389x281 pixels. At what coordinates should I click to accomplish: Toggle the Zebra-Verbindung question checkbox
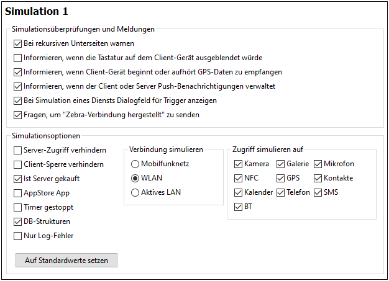coord(17,115)
